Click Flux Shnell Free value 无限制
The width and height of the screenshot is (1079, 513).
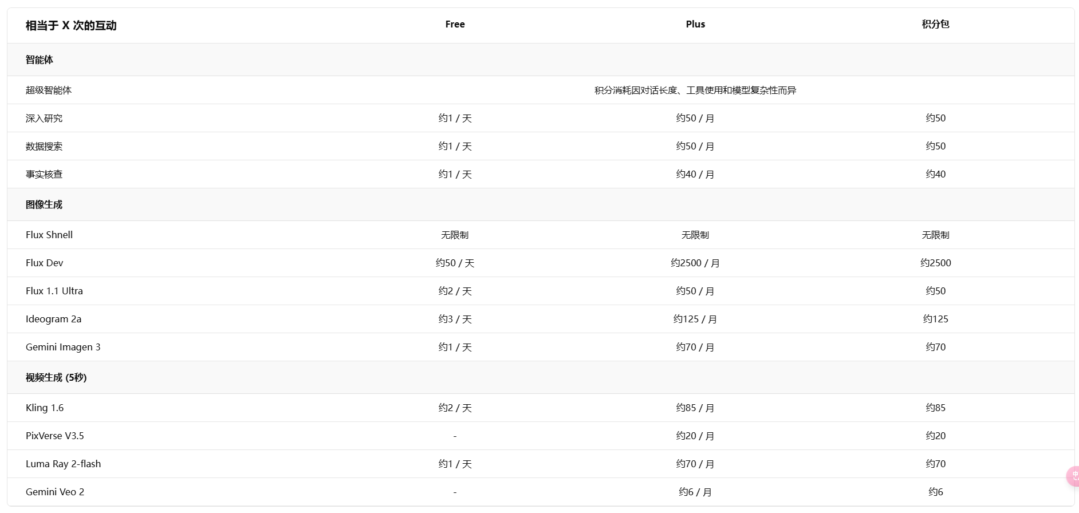pos(455,235)
